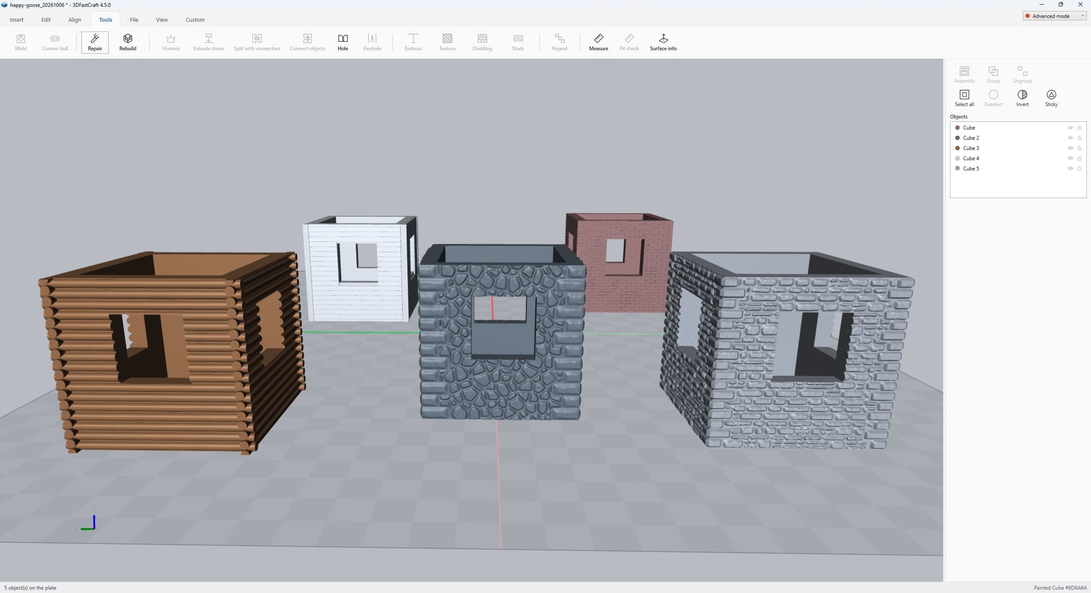Lock the Cube object padlock

tap(1079, 128)
